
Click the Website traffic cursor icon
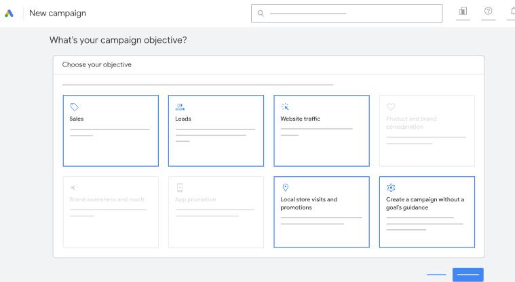[x=285, y=106]
